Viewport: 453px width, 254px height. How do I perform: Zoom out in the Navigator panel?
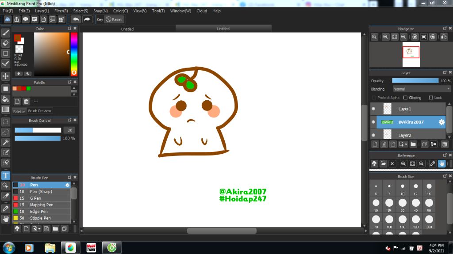403,37
